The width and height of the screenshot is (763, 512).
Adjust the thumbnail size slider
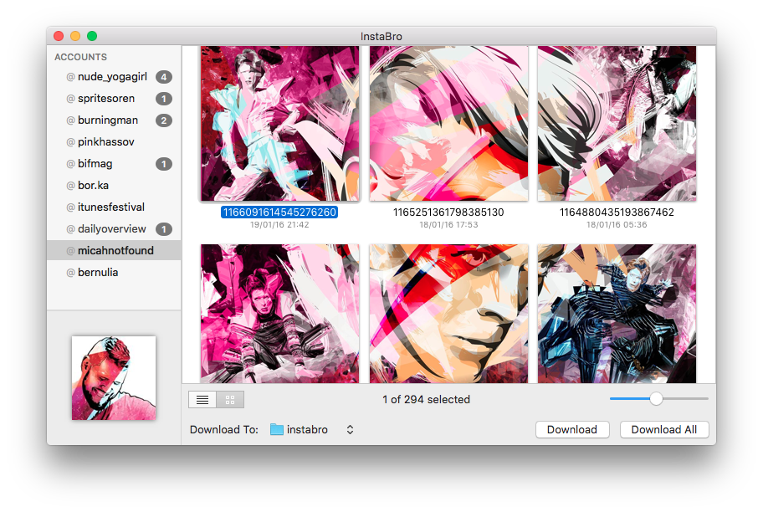pyautogui.click(x=656, y=398)
